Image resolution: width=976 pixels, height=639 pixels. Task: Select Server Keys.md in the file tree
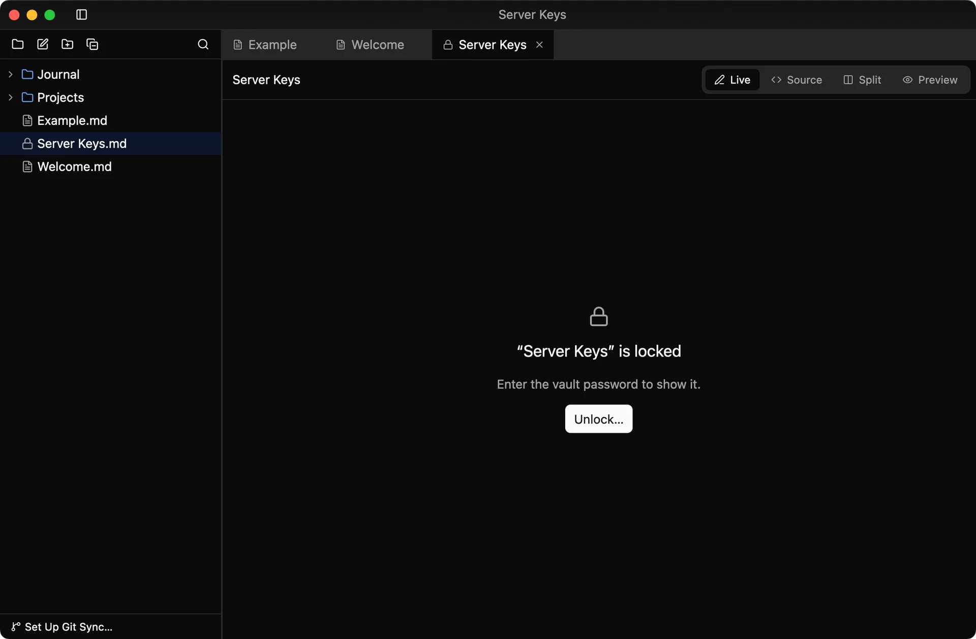click(x=110, y=143)
